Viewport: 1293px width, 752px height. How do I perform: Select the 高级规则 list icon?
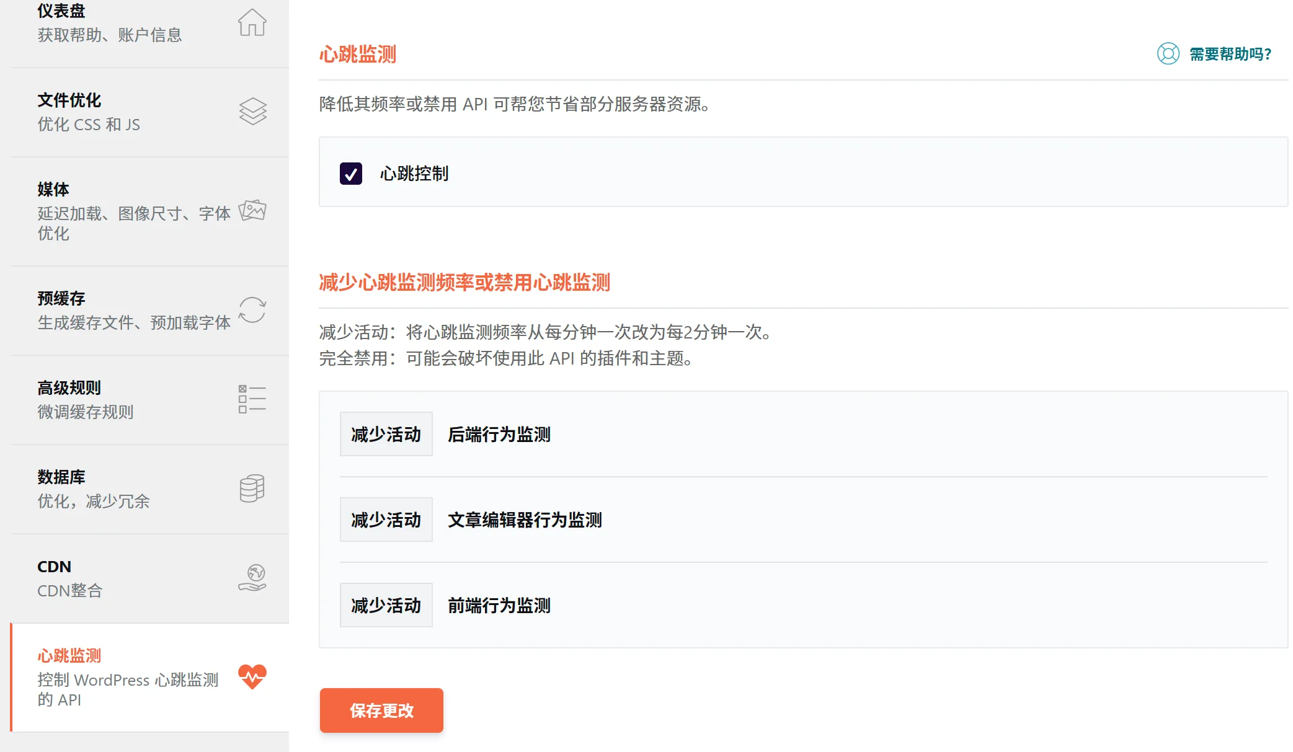point(252,399)
